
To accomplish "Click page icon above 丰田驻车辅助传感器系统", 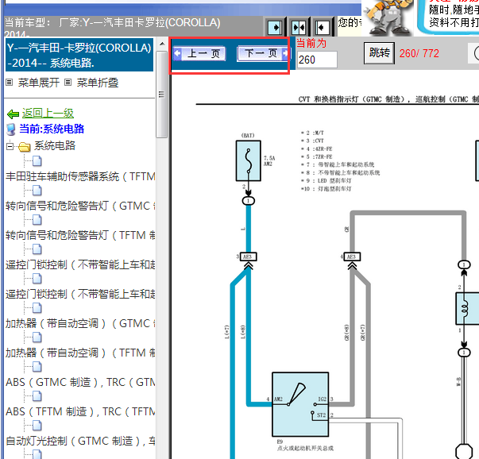I will (x=37, y=161).
